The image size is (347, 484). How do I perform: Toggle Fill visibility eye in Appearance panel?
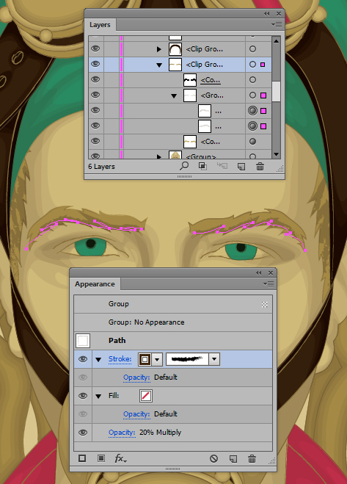[x=83, y=396]
